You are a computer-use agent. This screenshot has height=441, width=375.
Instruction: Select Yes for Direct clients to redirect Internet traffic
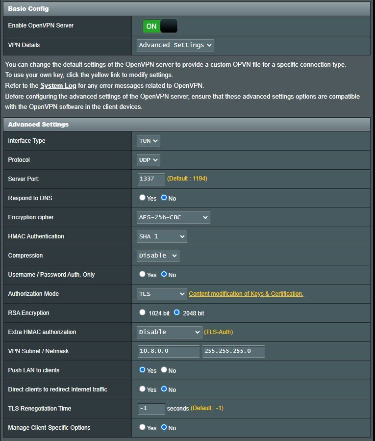142,389
